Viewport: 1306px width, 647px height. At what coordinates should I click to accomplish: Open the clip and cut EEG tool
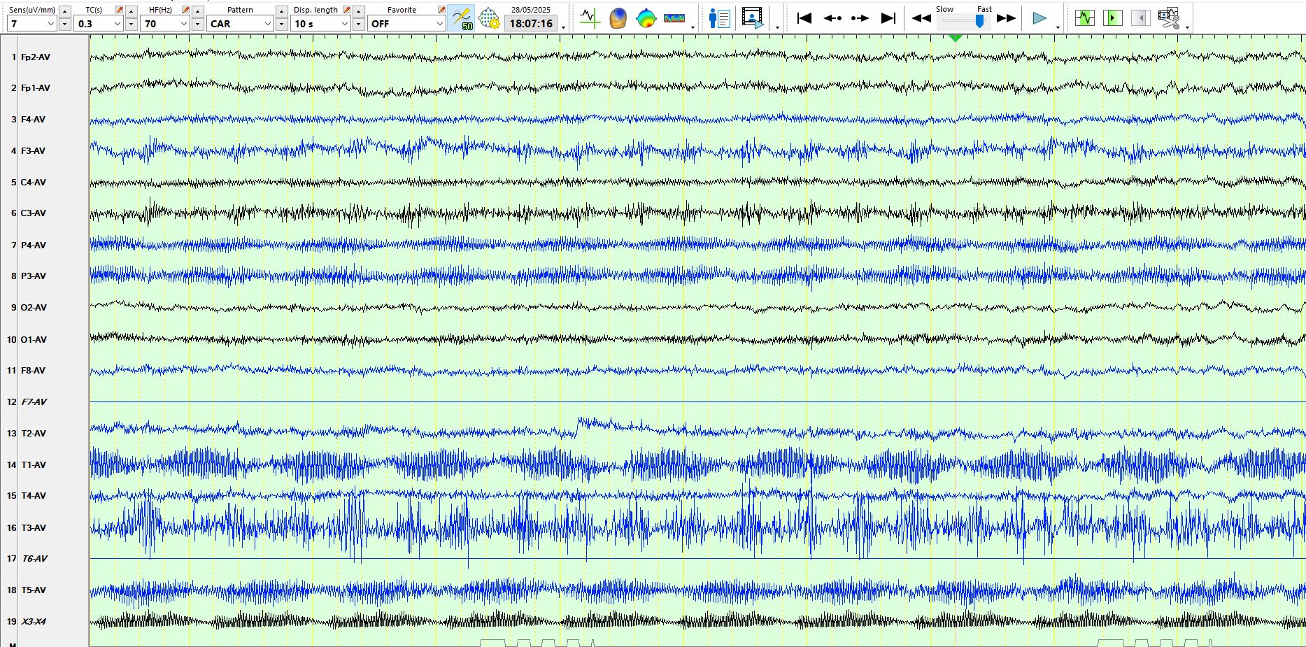click(1168, 18)
